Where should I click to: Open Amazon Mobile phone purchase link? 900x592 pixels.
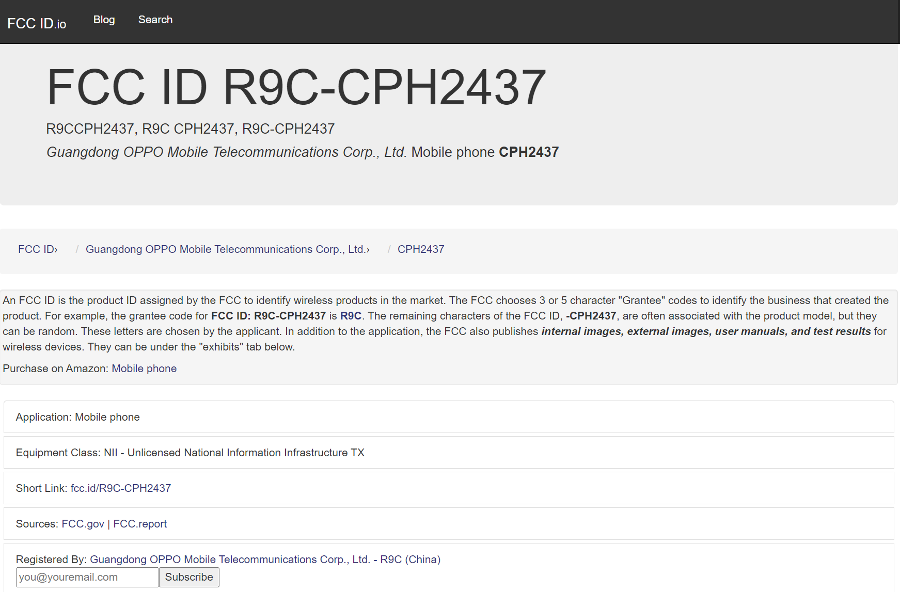tap(144, 369)
